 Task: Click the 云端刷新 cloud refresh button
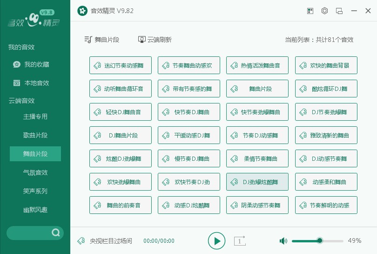tap(155, 40)
